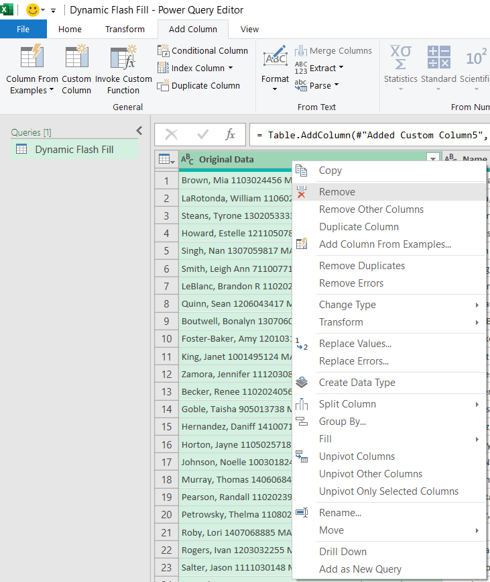This screenshot has height=582, width=490.
Task: Click cell King, Janet 1001495124
Action: pyautogui.click(x=236, y=356)
